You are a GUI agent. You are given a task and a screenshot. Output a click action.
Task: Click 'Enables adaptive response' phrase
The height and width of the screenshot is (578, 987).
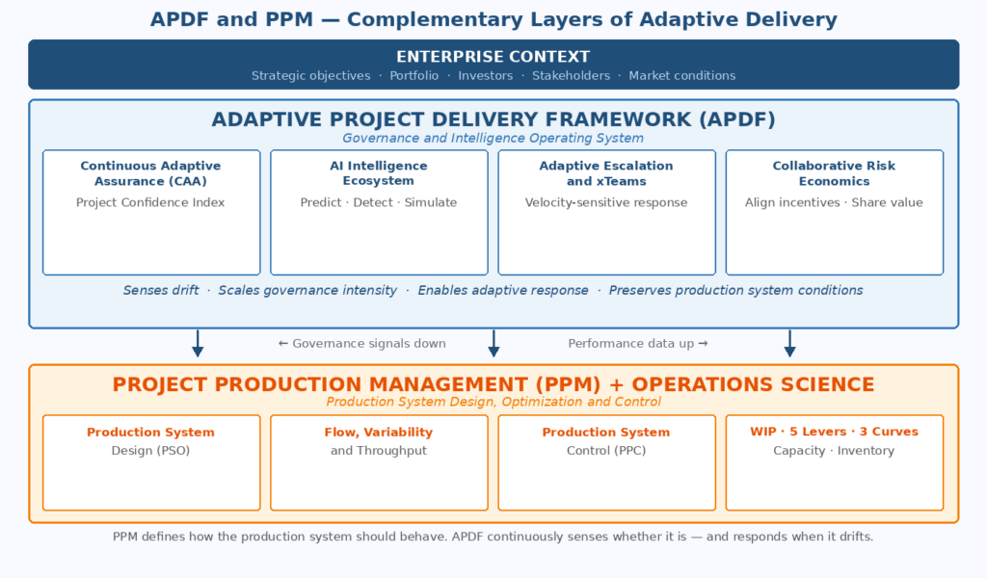pos(503,290)
